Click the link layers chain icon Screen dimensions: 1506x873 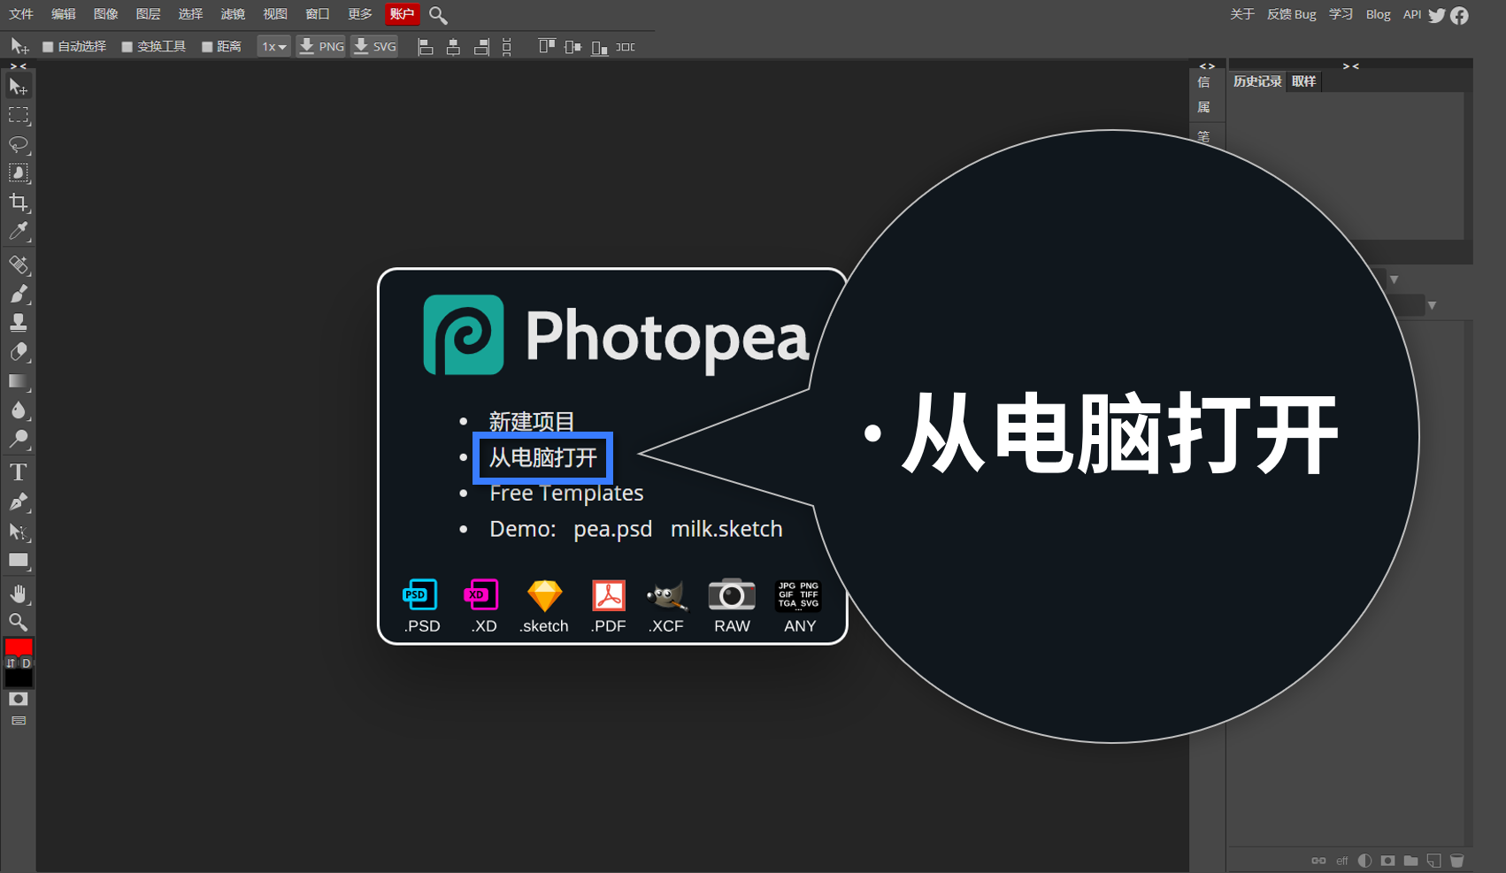tap(1318, 861)
